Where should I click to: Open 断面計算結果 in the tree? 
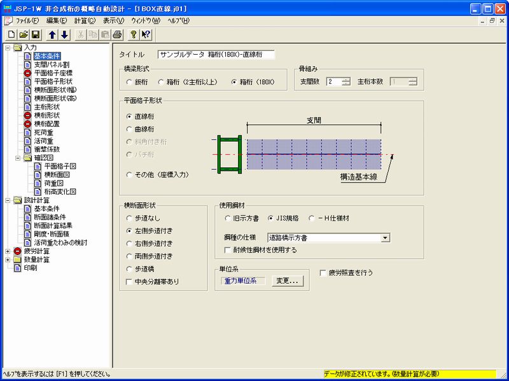[x=53, y=226]
